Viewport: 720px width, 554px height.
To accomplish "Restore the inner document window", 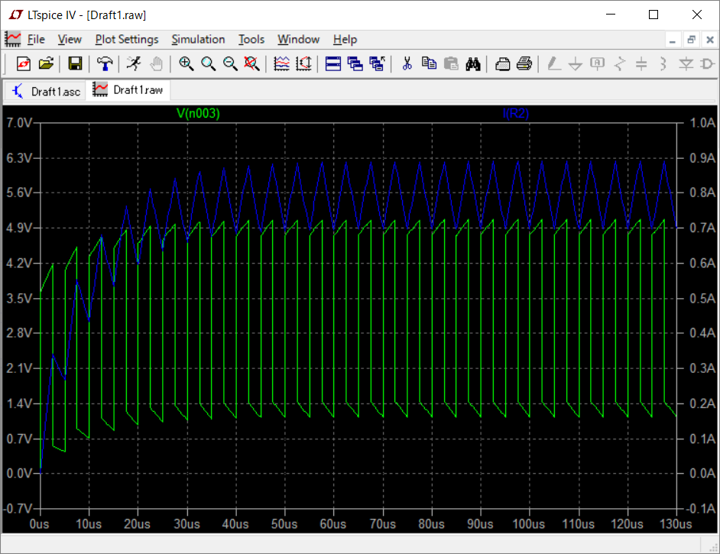I will pos(692,40).
